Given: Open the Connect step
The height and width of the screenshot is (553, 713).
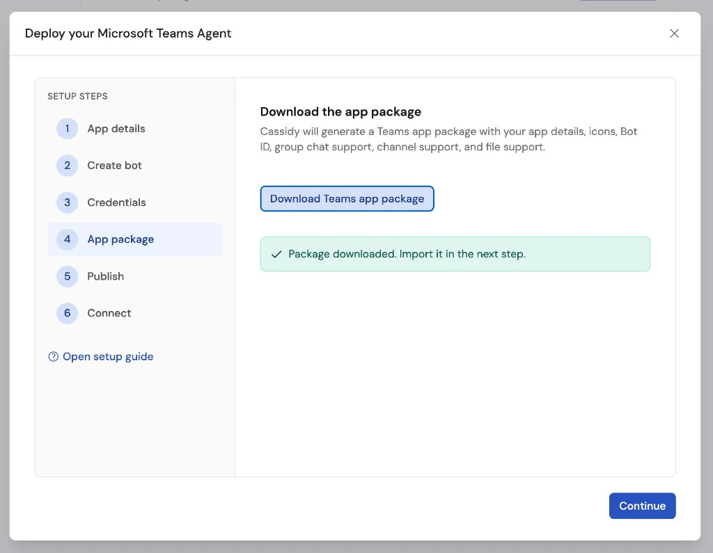Looking at the screenshot, I should (134, 313).
